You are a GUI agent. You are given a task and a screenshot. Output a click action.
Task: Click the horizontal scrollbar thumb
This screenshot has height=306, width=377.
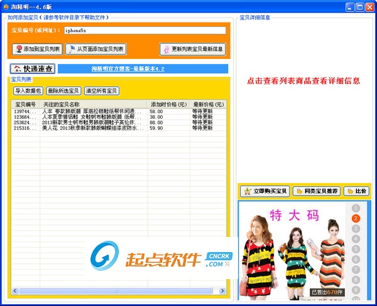(116, 291)
